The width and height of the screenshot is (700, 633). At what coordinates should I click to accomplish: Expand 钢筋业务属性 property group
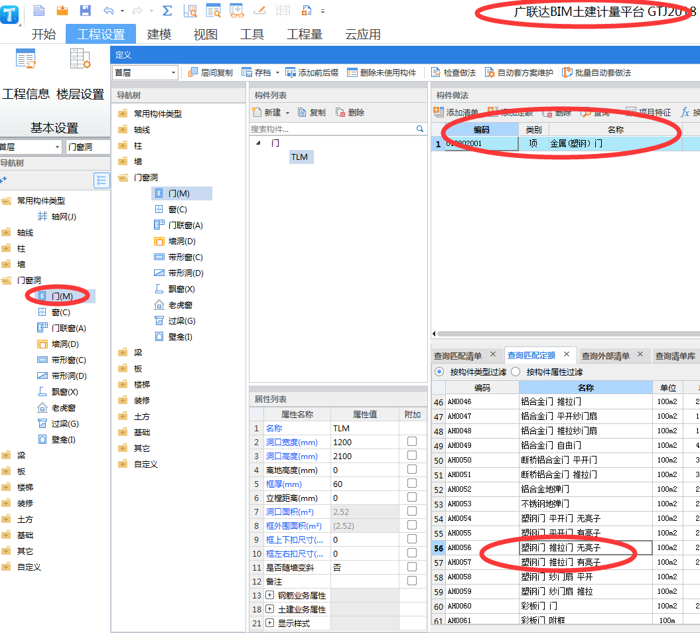click(269, 595)
